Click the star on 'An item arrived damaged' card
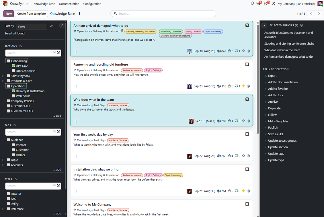The image size is (324, 217). point(243,51)
